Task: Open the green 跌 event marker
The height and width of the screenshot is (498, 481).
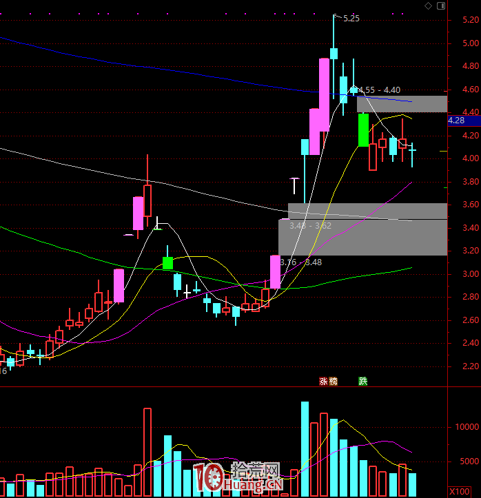Action: pos(362,381)
